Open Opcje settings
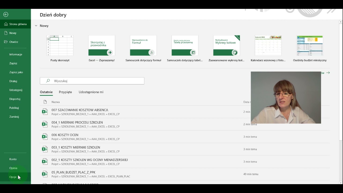The width and height of the screenshot is (343, 193). coord(16,177)
